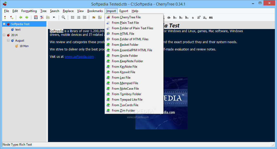
Task: Apply h1 heading style
Action: pos(175,17)
